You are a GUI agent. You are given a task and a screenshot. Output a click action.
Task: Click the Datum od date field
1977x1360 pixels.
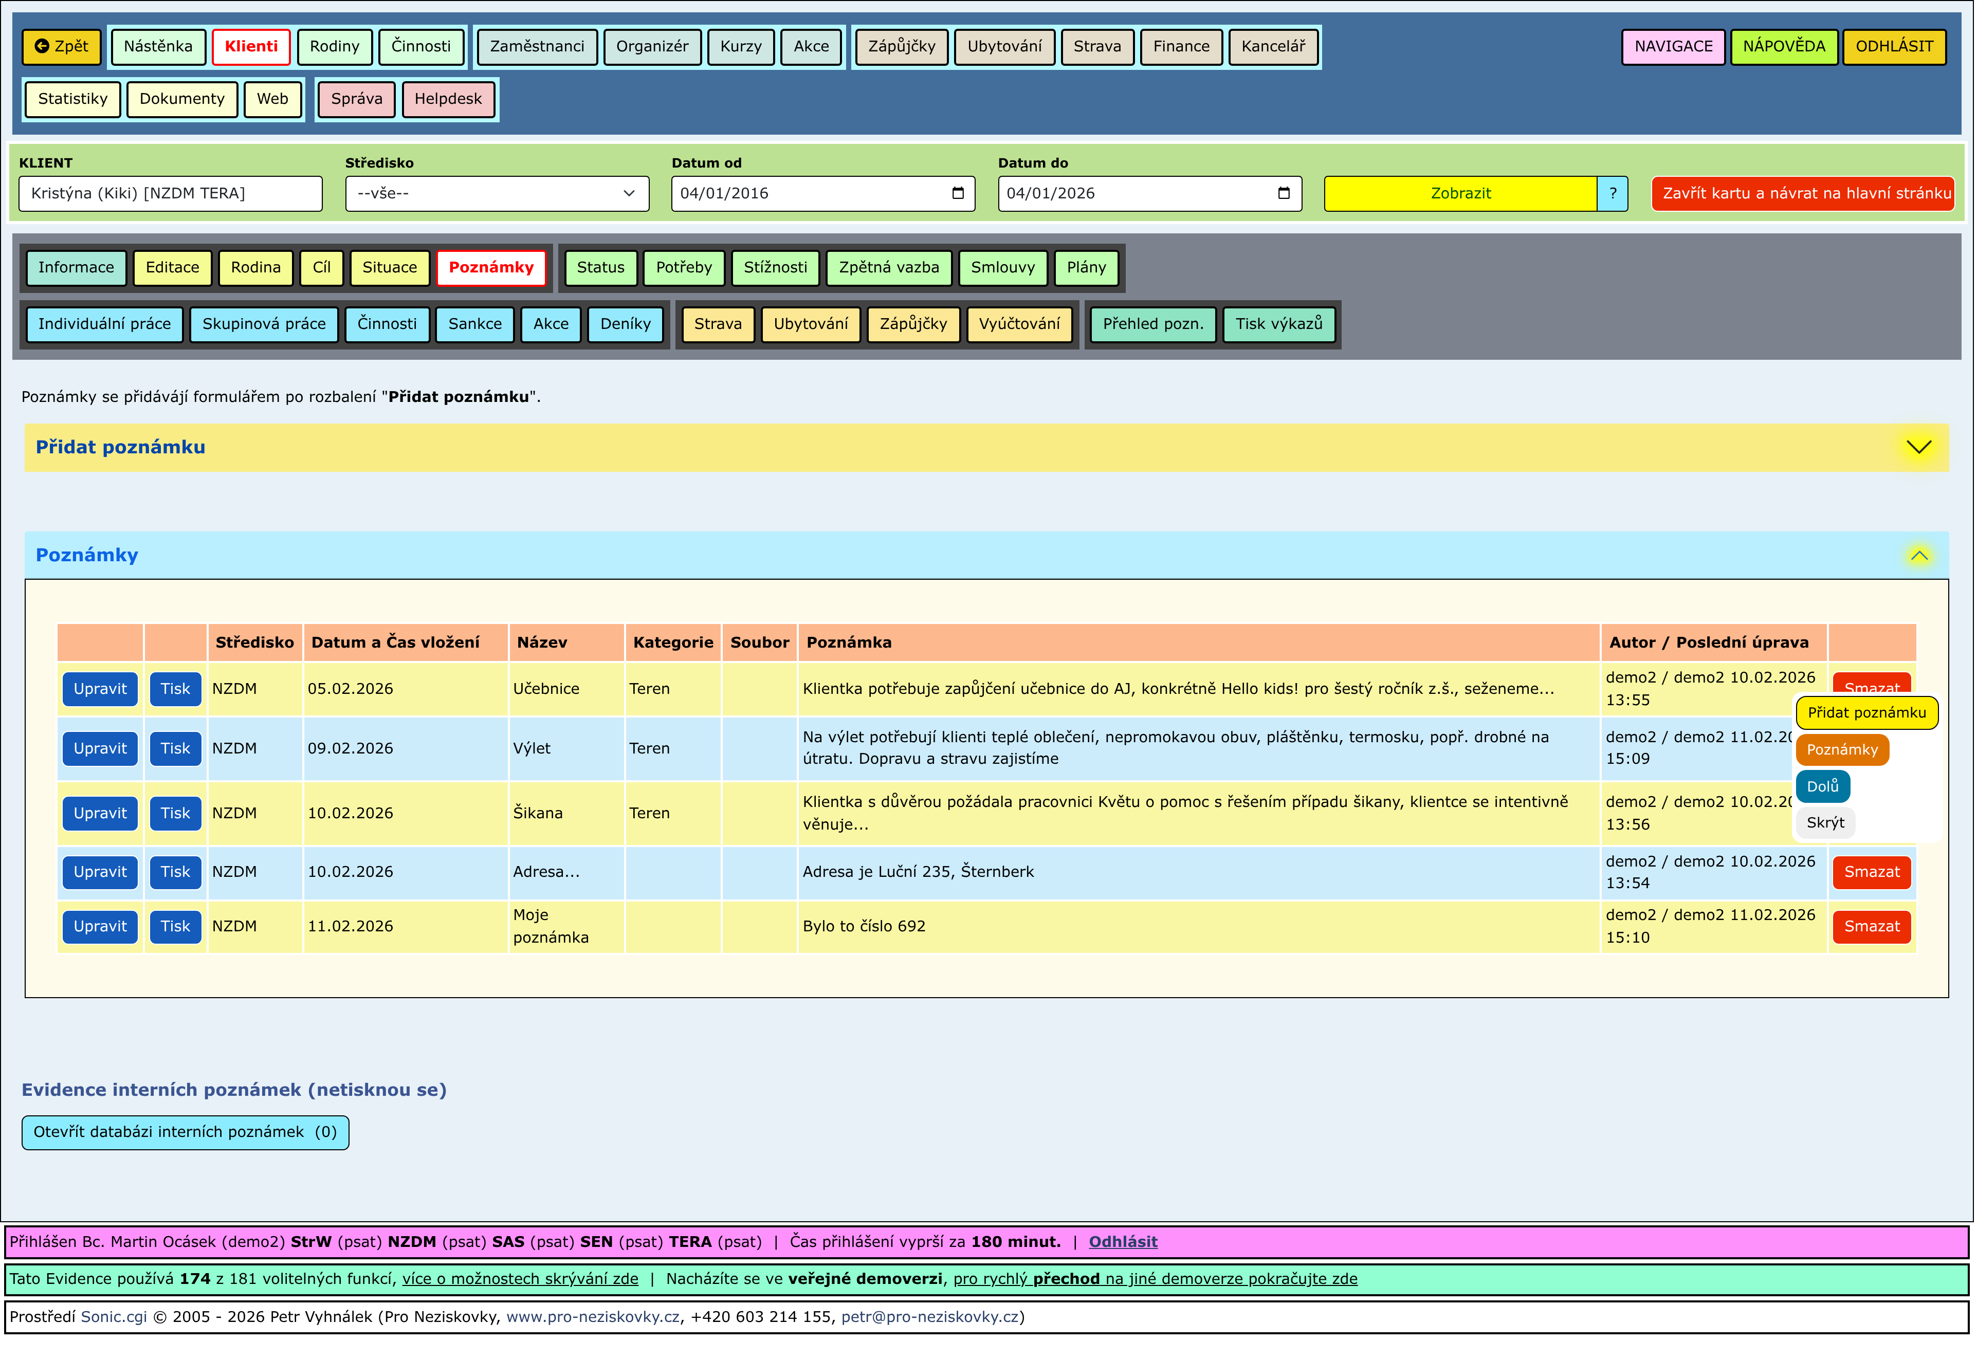coord(822,193)
